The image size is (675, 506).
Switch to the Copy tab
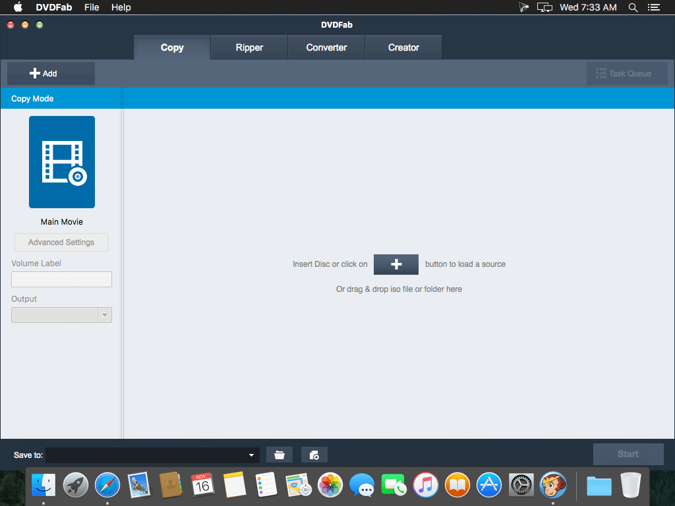click(172, 47)
